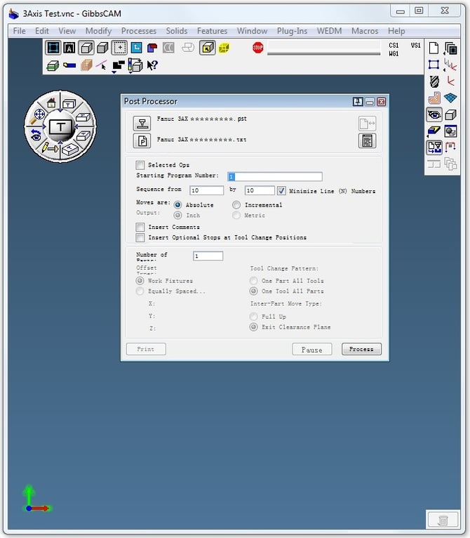Image resolution: width=470 pixels, height=538 pixels.
Task: Open the program output file icon
Action: coord(142,140)
